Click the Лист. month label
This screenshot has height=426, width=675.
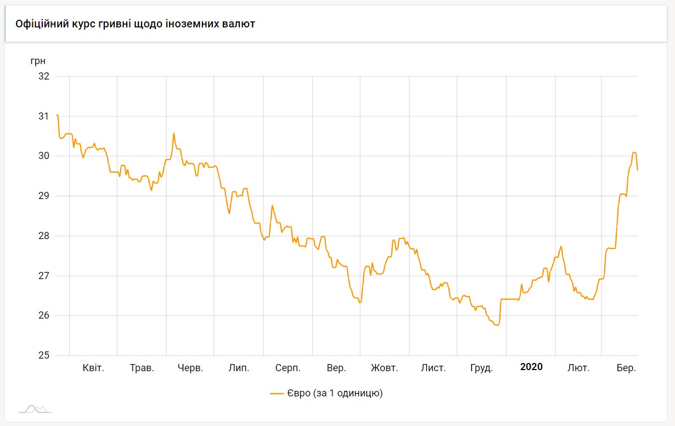pos(433,368)
